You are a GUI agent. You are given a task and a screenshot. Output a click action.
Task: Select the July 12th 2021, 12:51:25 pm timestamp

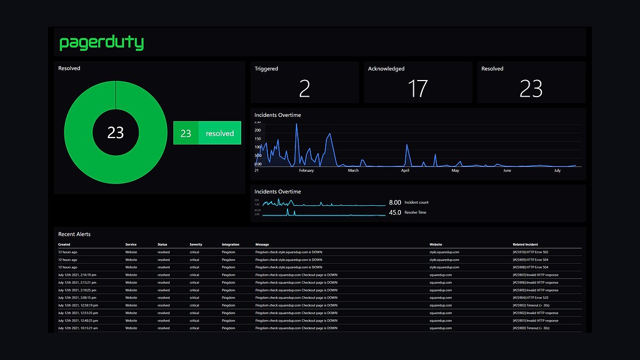(78, 313)
